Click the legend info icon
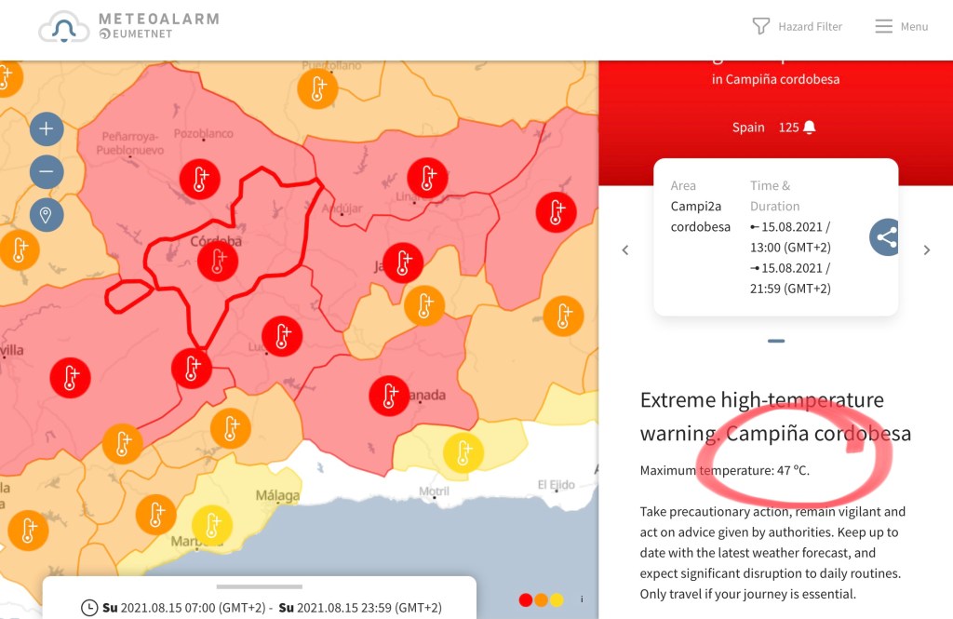The width and height of the screenshot is (953, 619). [582, 599]
